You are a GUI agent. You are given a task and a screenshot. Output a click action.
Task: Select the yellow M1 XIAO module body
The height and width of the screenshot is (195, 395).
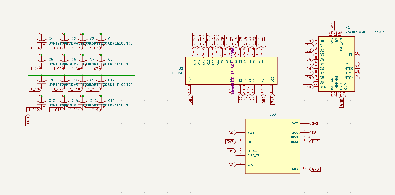(336, 64)
